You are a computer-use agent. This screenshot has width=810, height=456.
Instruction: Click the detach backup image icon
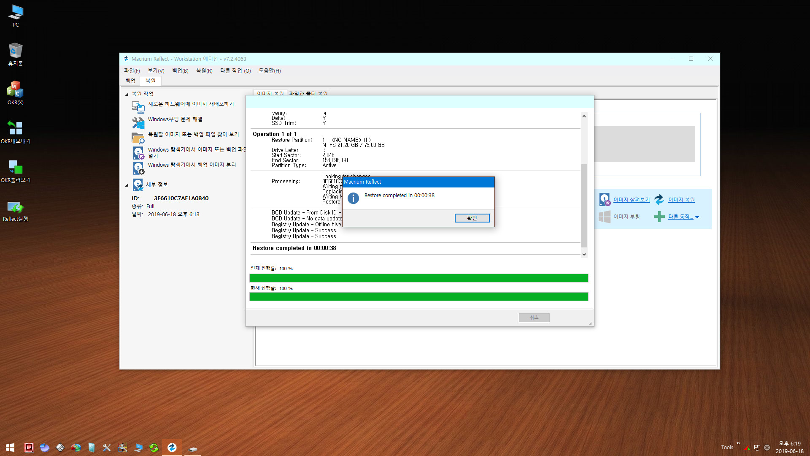click(138, 168)
